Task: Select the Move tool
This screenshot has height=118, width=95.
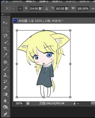Action: [x=5, y=23]
